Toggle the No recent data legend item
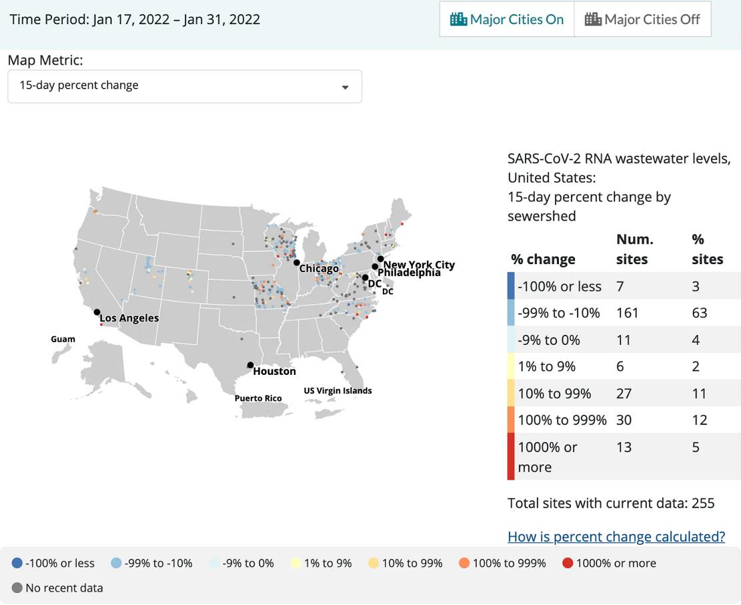Image resolution: width=741 pixels, height=605 pixels. tap(57, 588)
